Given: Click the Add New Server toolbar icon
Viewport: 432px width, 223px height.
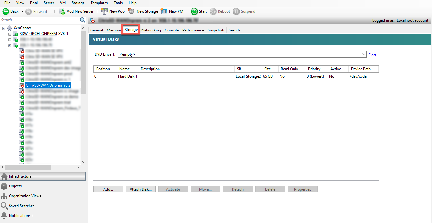Looking at the screenshot, I should (62, 11).
